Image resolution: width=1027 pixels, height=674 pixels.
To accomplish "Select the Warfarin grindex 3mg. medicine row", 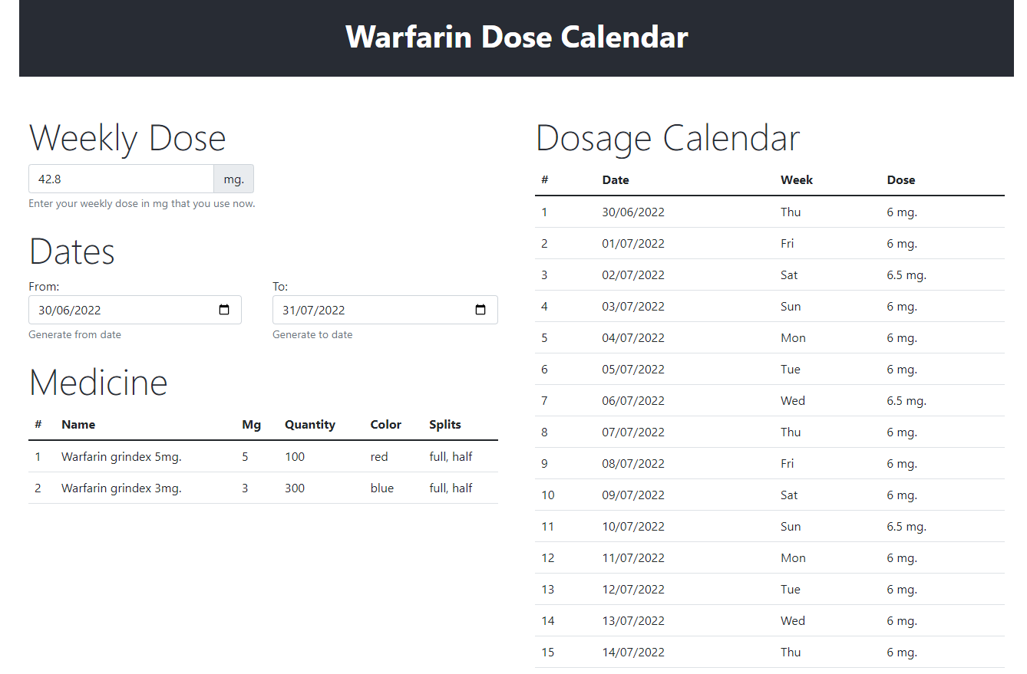I will [x=121, y=488].
